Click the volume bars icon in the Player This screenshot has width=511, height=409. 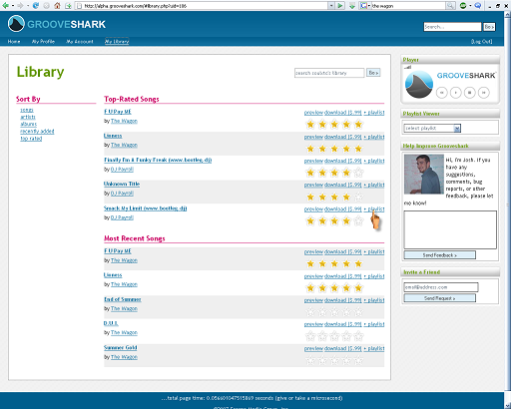407,67
